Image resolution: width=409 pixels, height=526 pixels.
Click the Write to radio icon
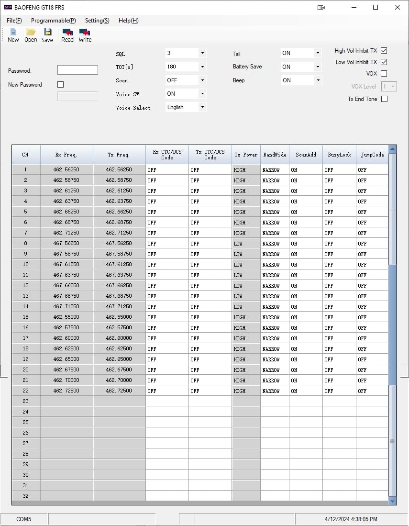85,35
